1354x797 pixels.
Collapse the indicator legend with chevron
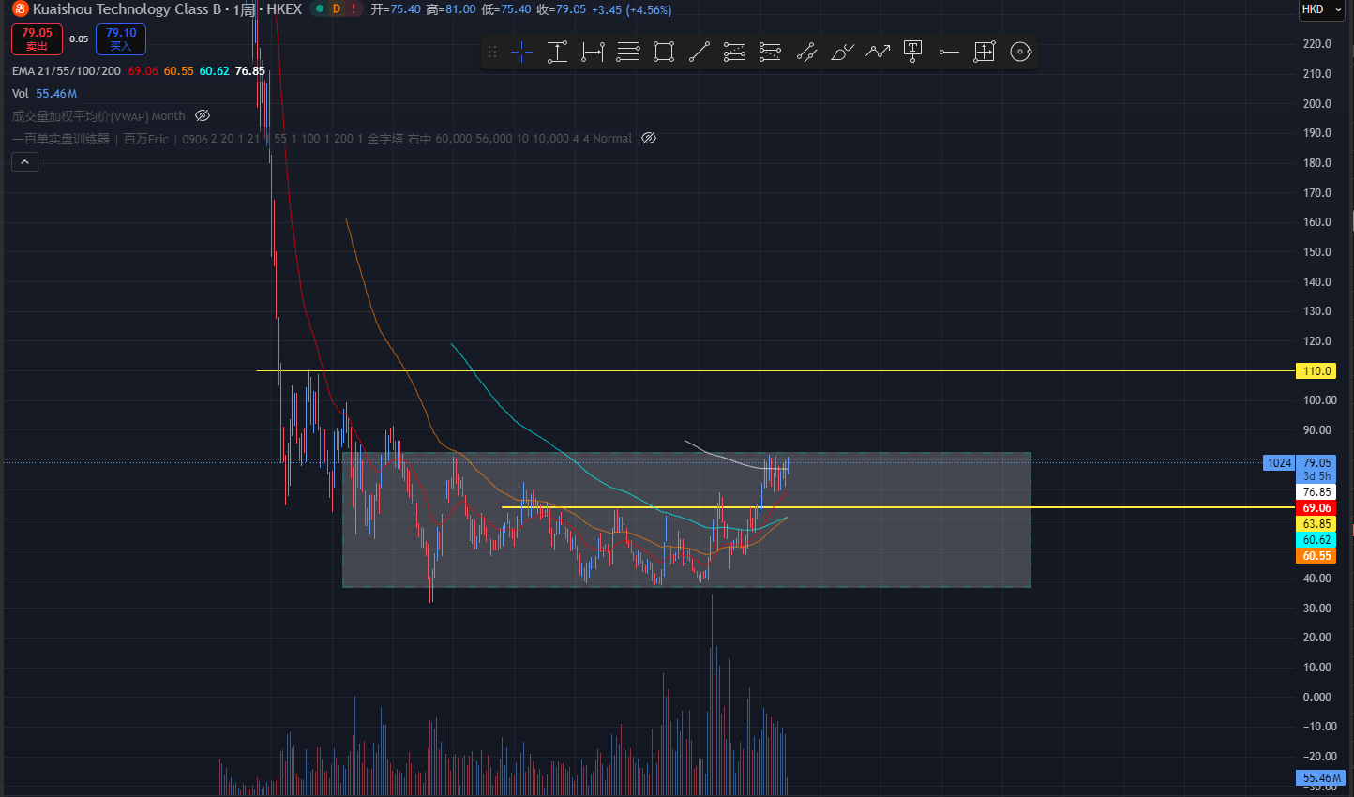point(24,162)
